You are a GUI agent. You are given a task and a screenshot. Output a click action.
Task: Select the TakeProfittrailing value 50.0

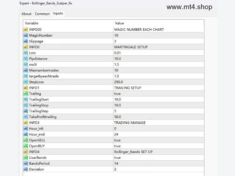(117, 117)
